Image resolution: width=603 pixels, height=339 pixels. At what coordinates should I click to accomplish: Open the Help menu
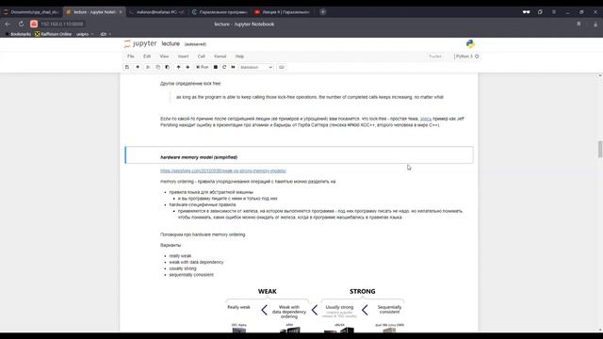tap(239, 56)
